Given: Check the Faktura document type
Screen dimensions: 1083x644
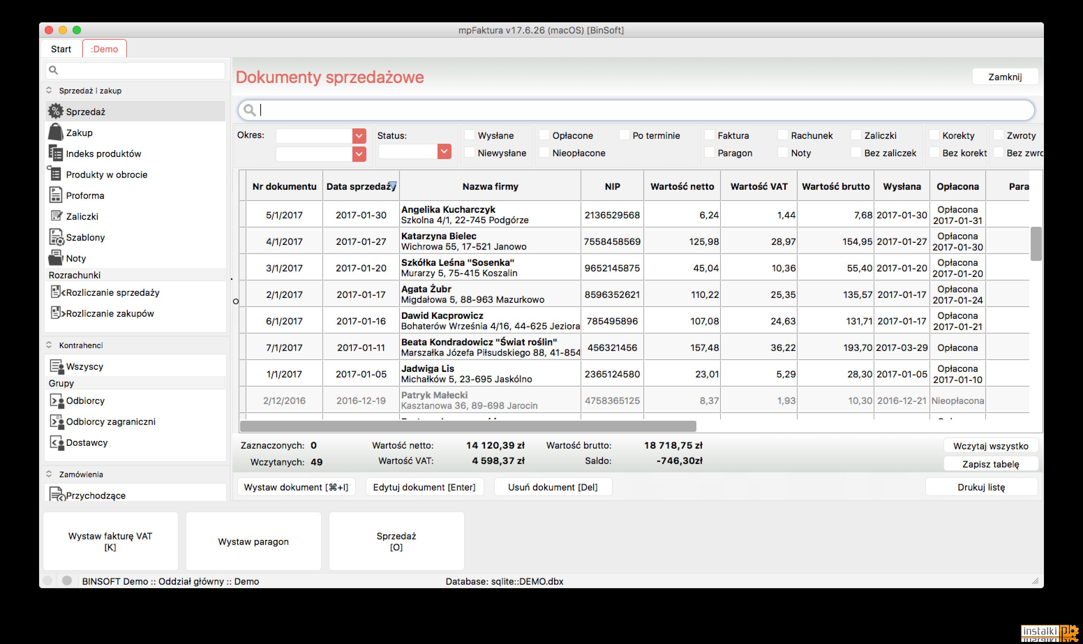Looking at the screenshot, I should 709,135.
